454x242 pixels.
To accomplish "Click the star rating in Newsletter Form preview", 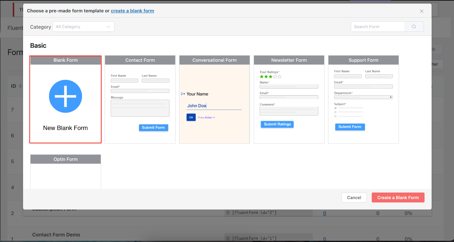I will click(271, 77).
